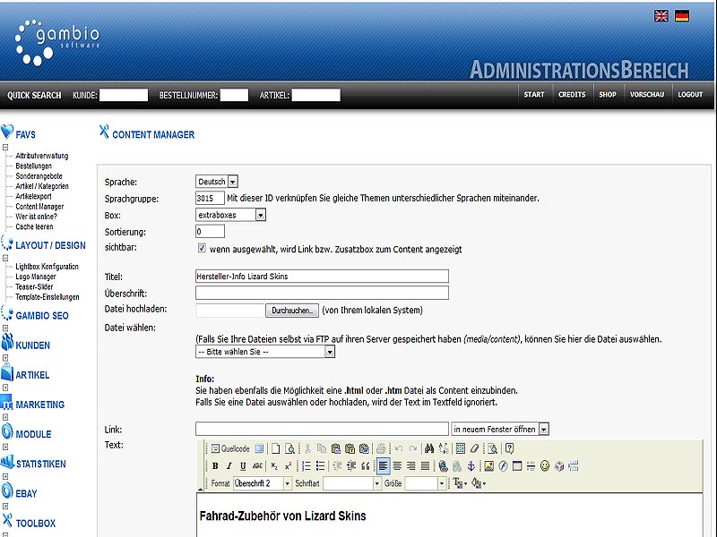Click the Preview icon beside New Page
This screenshot has height=537, width=717.
(x=289, y=448)
